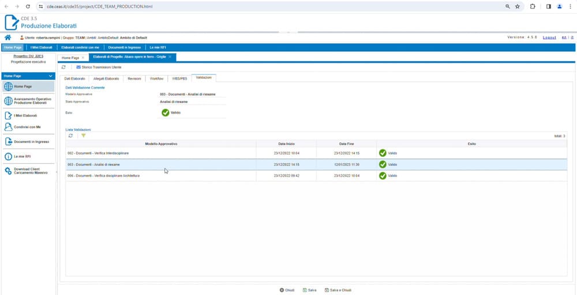Switch to Dati Elaborato tab

coord(74,78)
